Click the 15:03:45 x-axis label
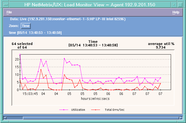186x123 pixels. click(30, 94)
